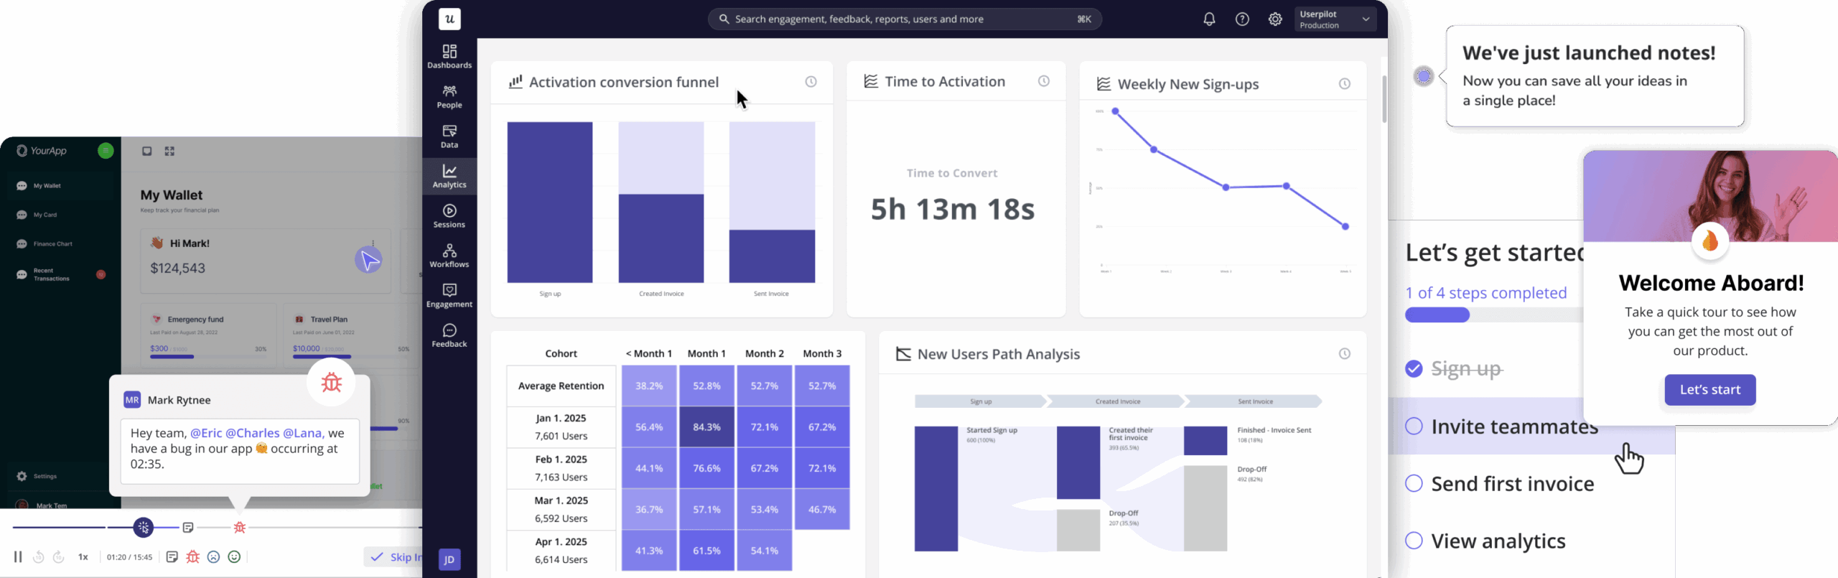Image resolution: width=1838 pixels, height=578 pixels.
Task: Click clock icon on Weekly New Sign-ups card
Action: (1345, 84)
